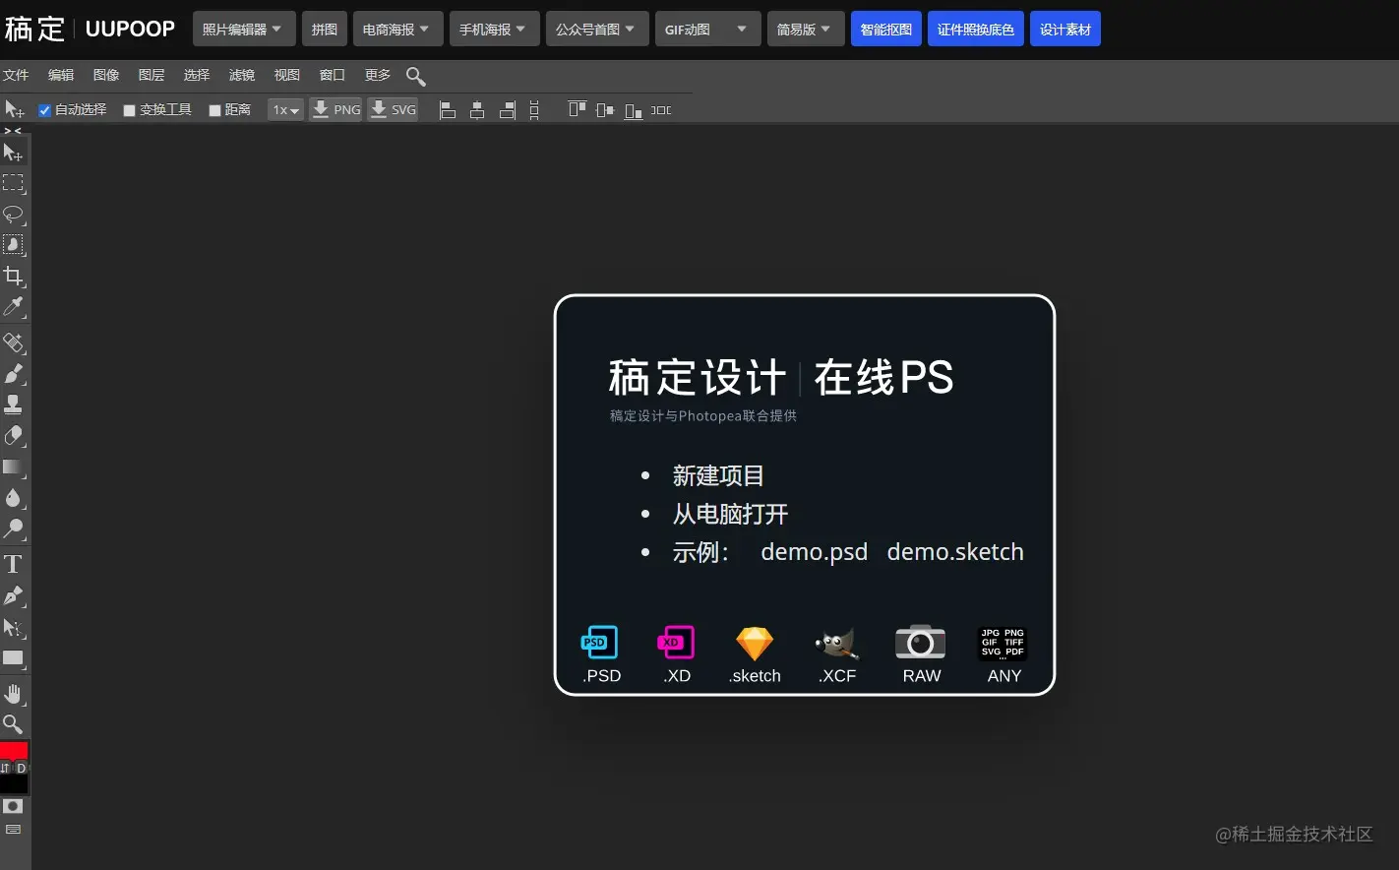Open the GIF动图 dropdown
The width and height of the screenshot is (1399, 870).
[x=707, y=30]
